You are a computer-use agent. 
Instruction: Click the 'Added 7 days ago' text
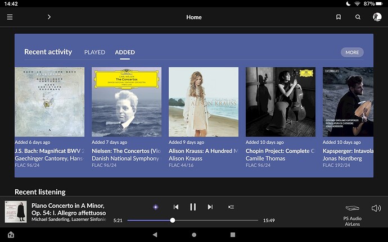pos(110,143)
